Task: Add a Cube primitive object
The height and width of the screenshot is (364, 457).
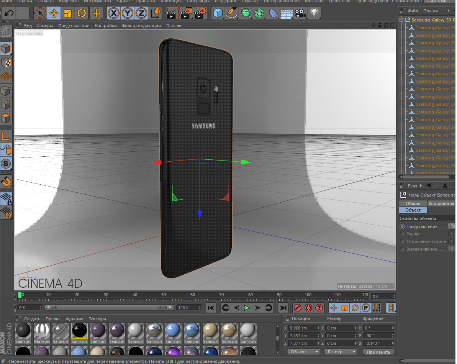Action: tap(218, 13)
